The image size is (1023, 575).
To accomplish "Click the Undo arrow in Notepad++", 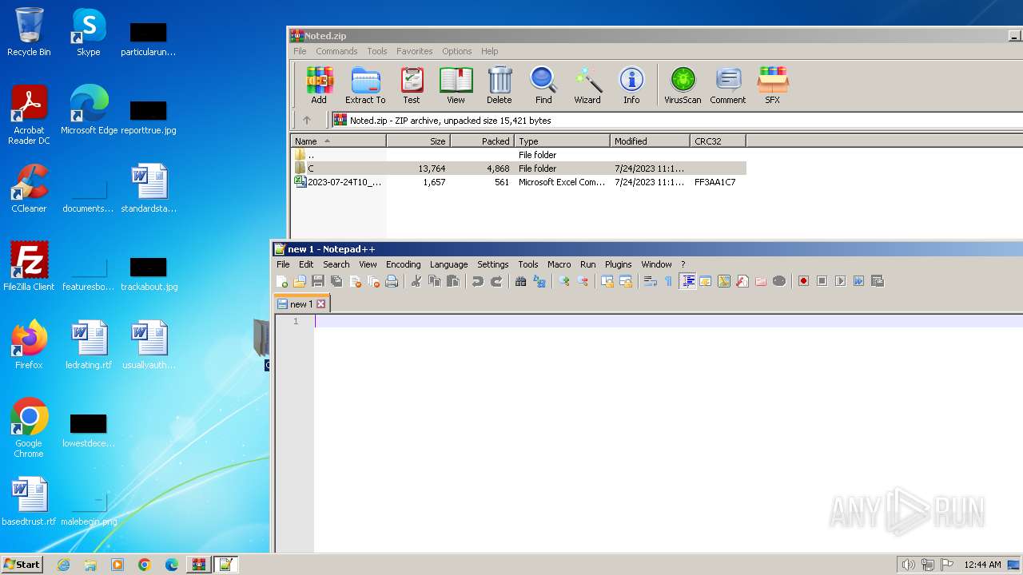I will [x=477, y=281].
